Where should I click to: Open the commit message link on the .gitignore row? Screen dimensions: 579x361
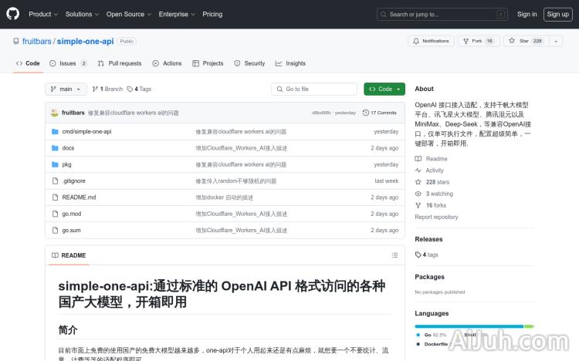click(x=236, y=180)
